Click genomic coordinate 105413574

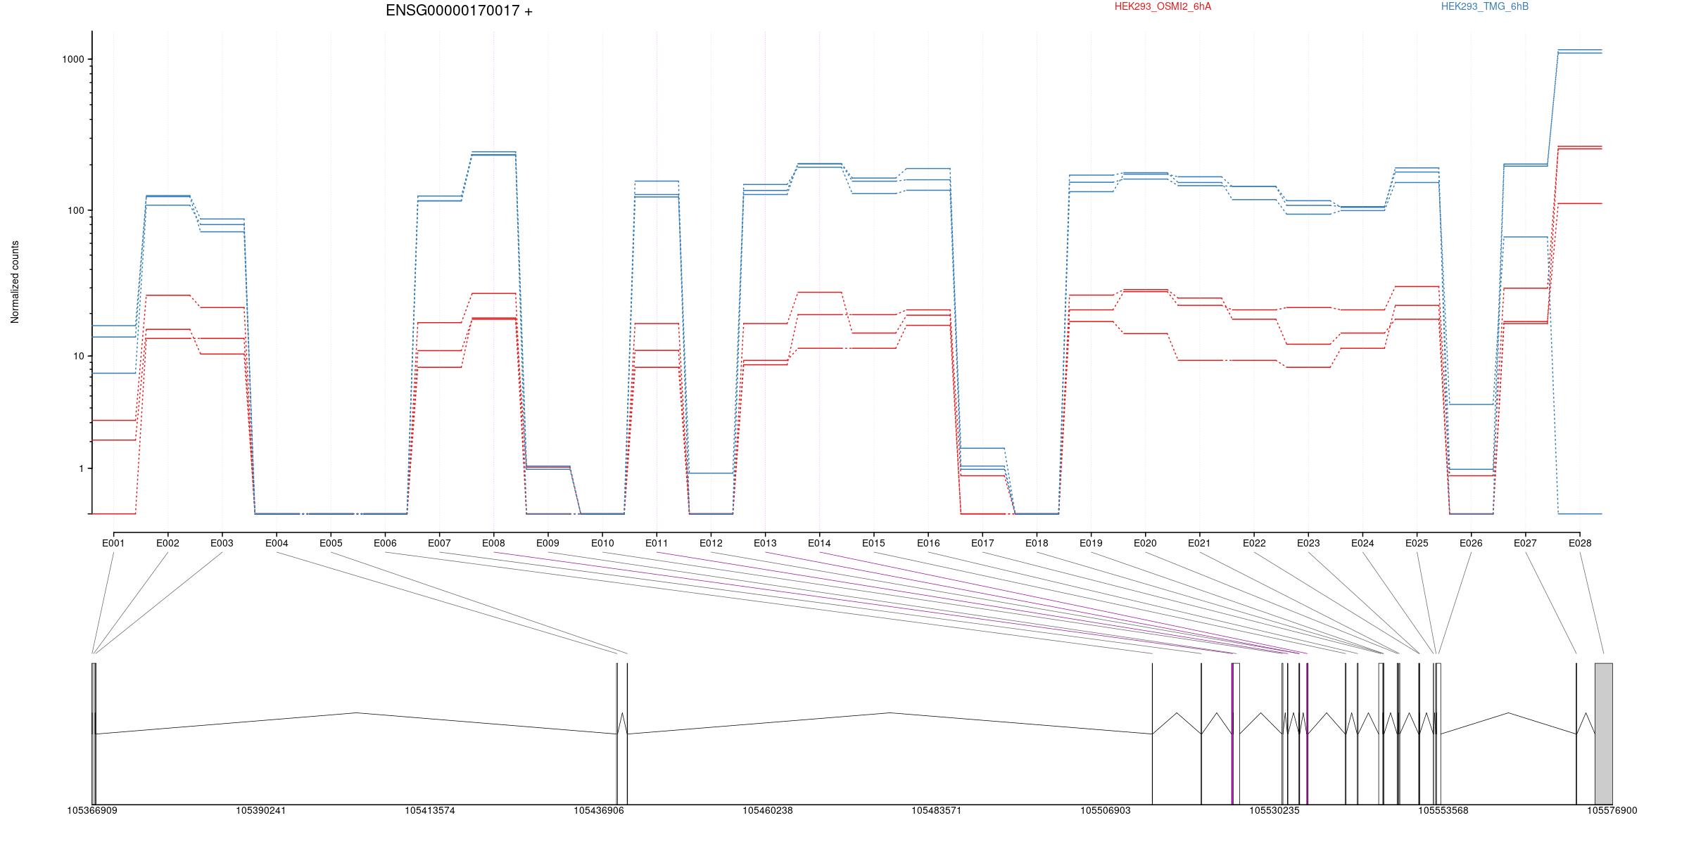click(430, 810)
